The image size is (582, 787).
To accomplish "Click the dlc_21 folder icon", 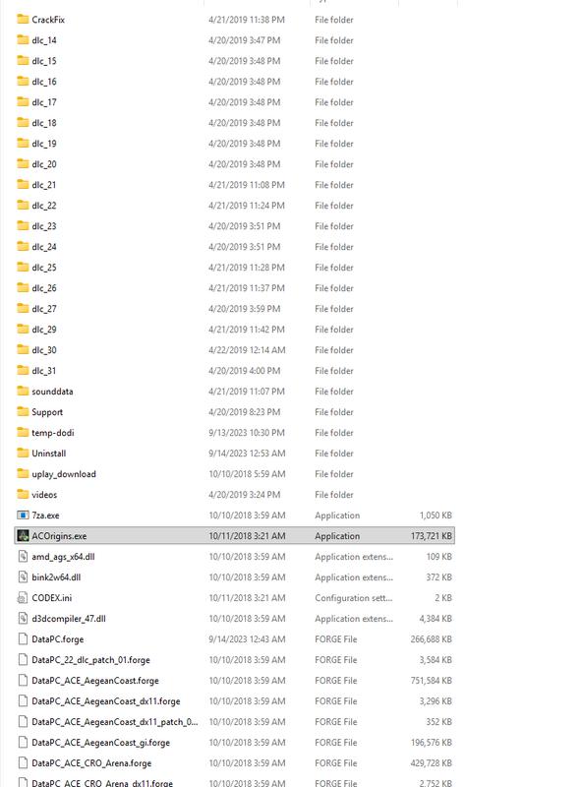I will pyautogui.click(x=23, y=185).
